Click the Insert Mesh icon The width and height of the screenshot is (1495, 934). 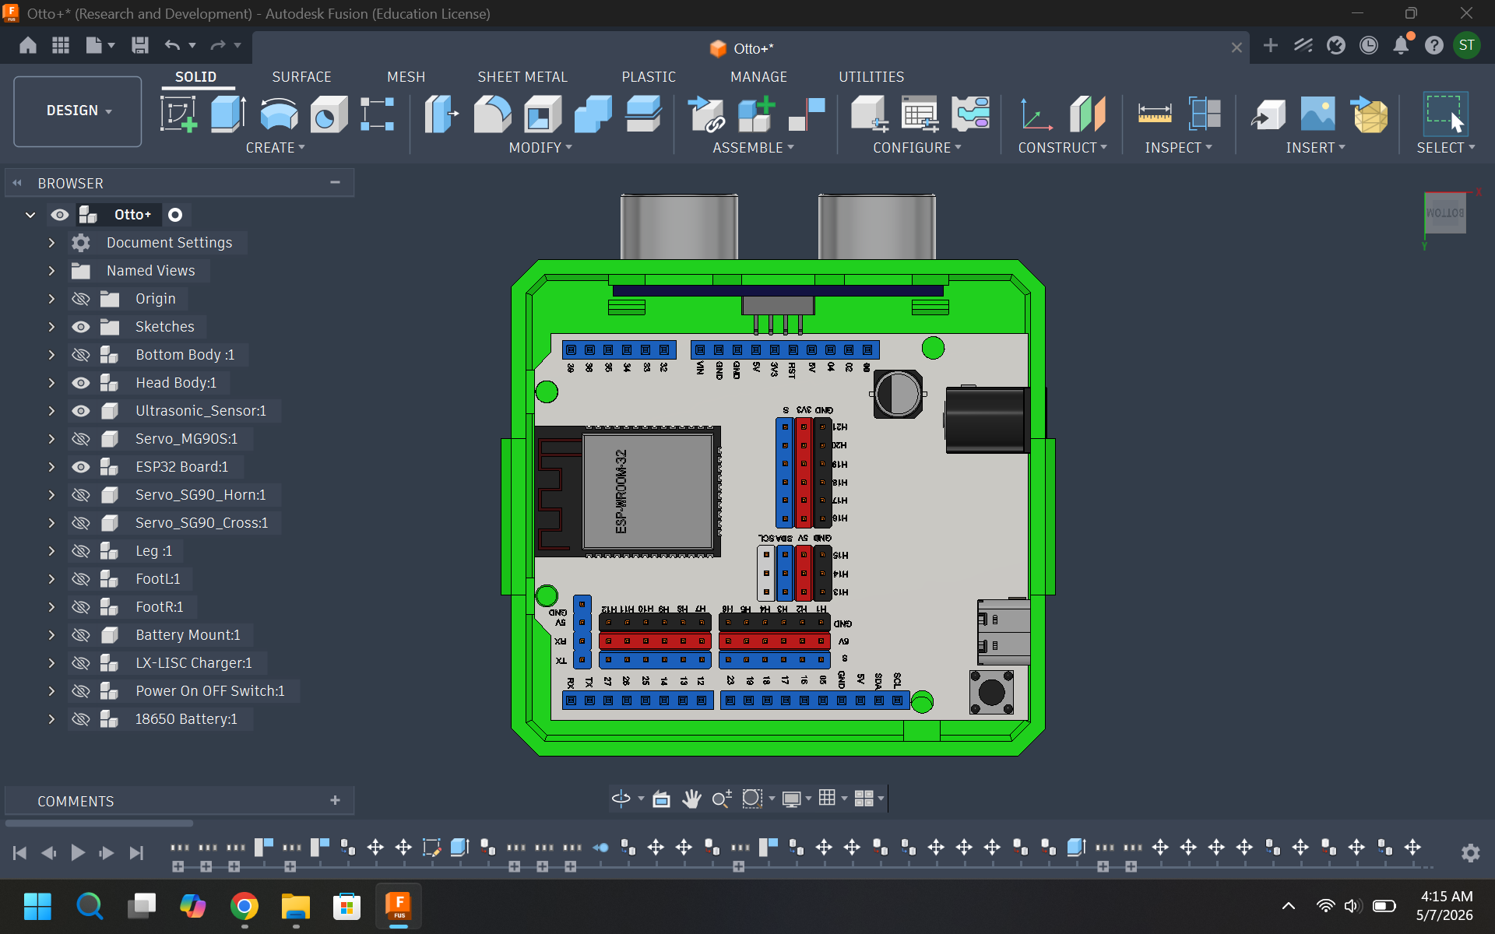point(1369,114)
